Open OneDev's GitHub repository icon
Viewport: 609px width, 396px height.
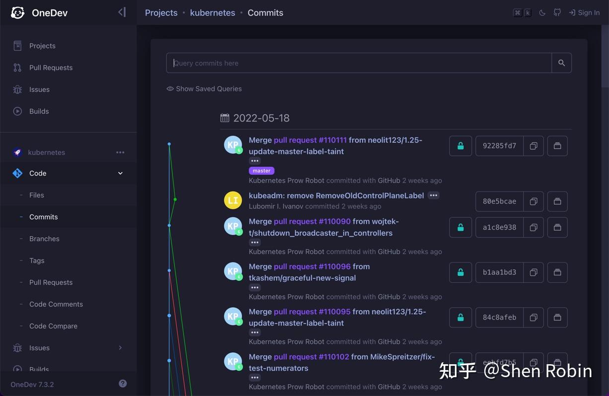pos(557,12)
